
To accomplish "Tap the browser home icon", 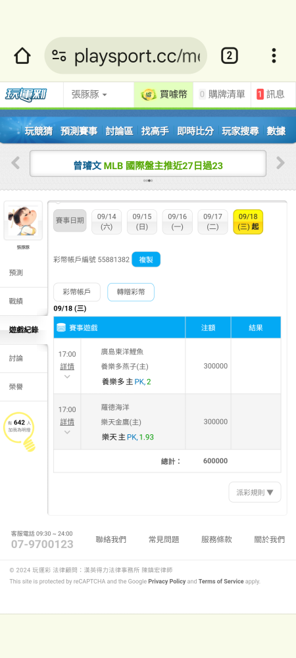I will [22, 56].
